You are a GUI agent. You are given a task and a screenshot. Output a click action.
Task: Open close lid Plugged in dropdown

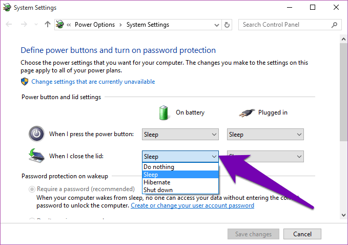click(x=265, y=156)
